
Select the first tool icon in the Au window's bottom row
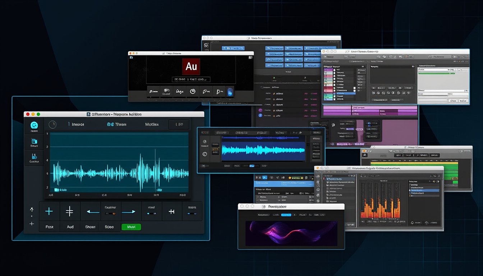point(154,92)
